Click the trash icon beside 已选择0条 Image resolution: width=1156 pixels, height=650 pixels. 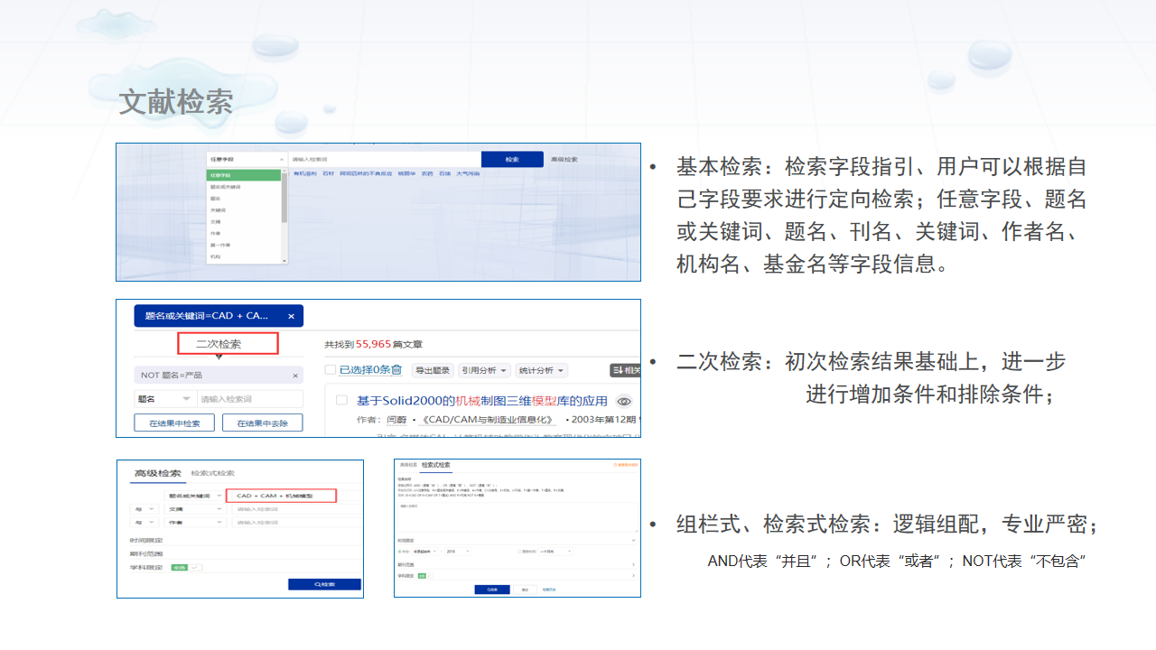point(396,370)
